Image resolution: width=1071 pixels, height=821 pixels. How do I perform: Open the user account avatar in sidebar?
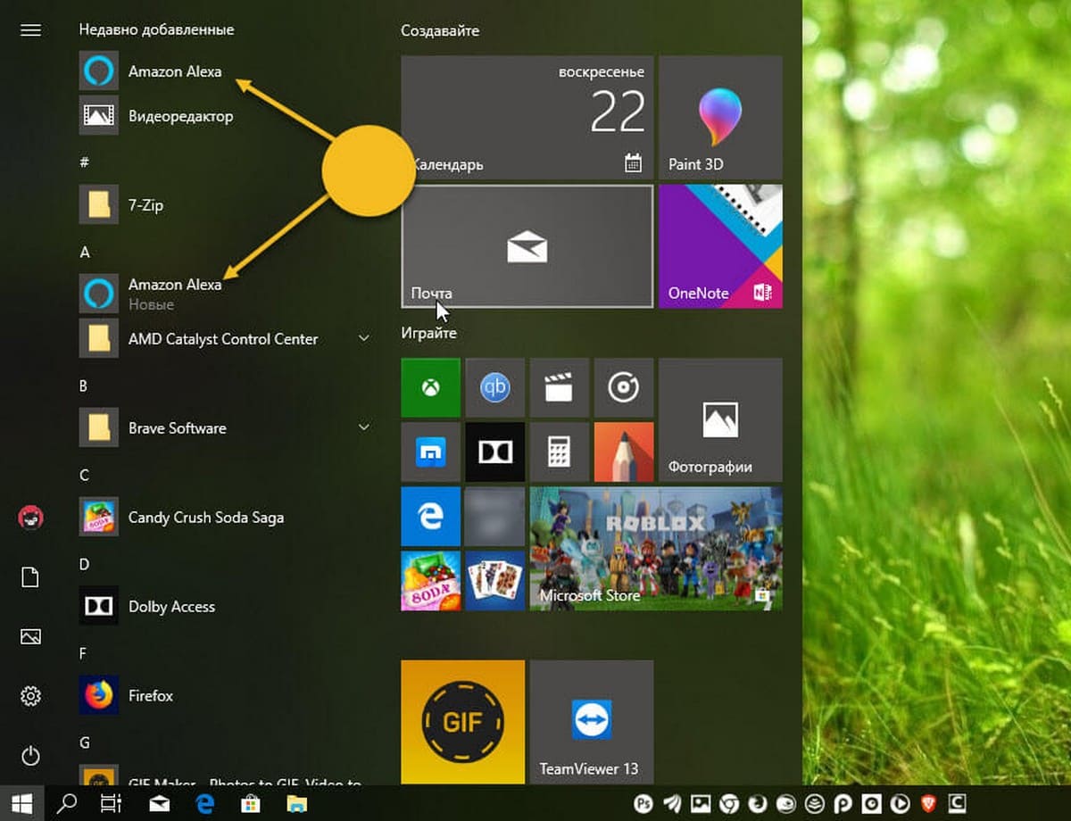point(30,518)
